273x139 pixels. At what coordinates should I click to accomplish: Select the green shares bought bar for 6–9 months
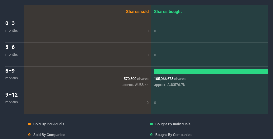click(x=211, y=71)
